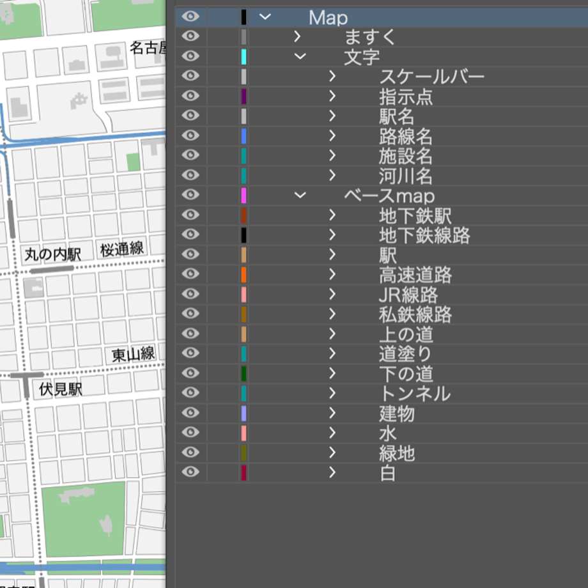Toggle visibility of JR線路 layer
The image size is (588, 588).
pyautogui.click(x=190, y=293)
